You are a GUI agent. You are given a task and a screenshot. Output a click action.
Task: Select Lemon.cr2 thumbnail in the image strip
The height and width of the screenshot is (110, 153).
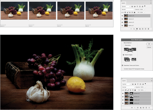71,11
